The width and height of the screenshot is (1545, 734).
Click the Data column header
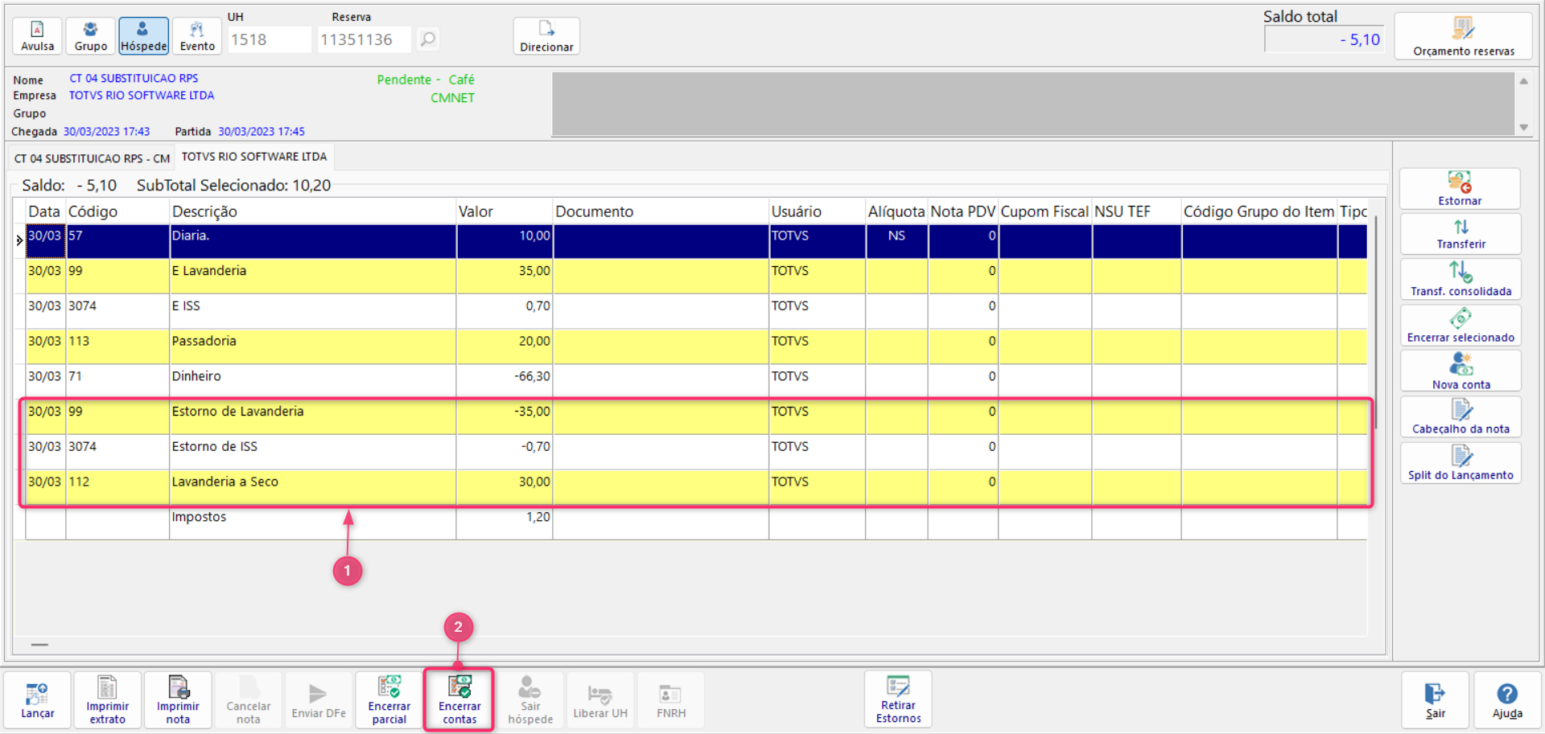tap(44, 211)
